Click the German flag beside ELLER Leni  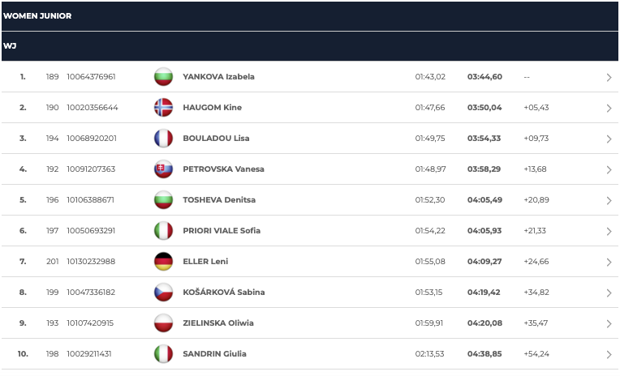163,262
